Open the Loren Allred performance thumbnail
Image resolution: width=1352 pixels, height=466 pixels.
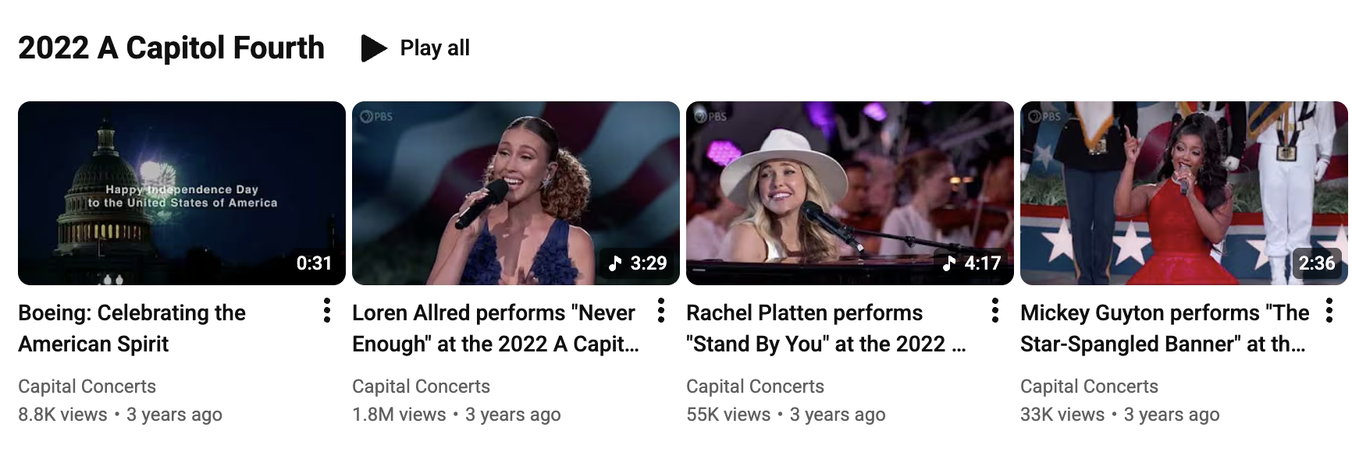click(516, 193)
